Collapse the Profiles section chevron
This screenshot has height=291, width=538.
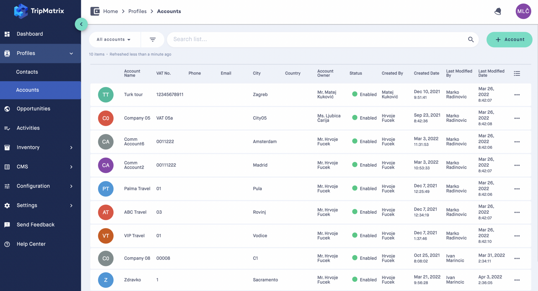[71, 53]
